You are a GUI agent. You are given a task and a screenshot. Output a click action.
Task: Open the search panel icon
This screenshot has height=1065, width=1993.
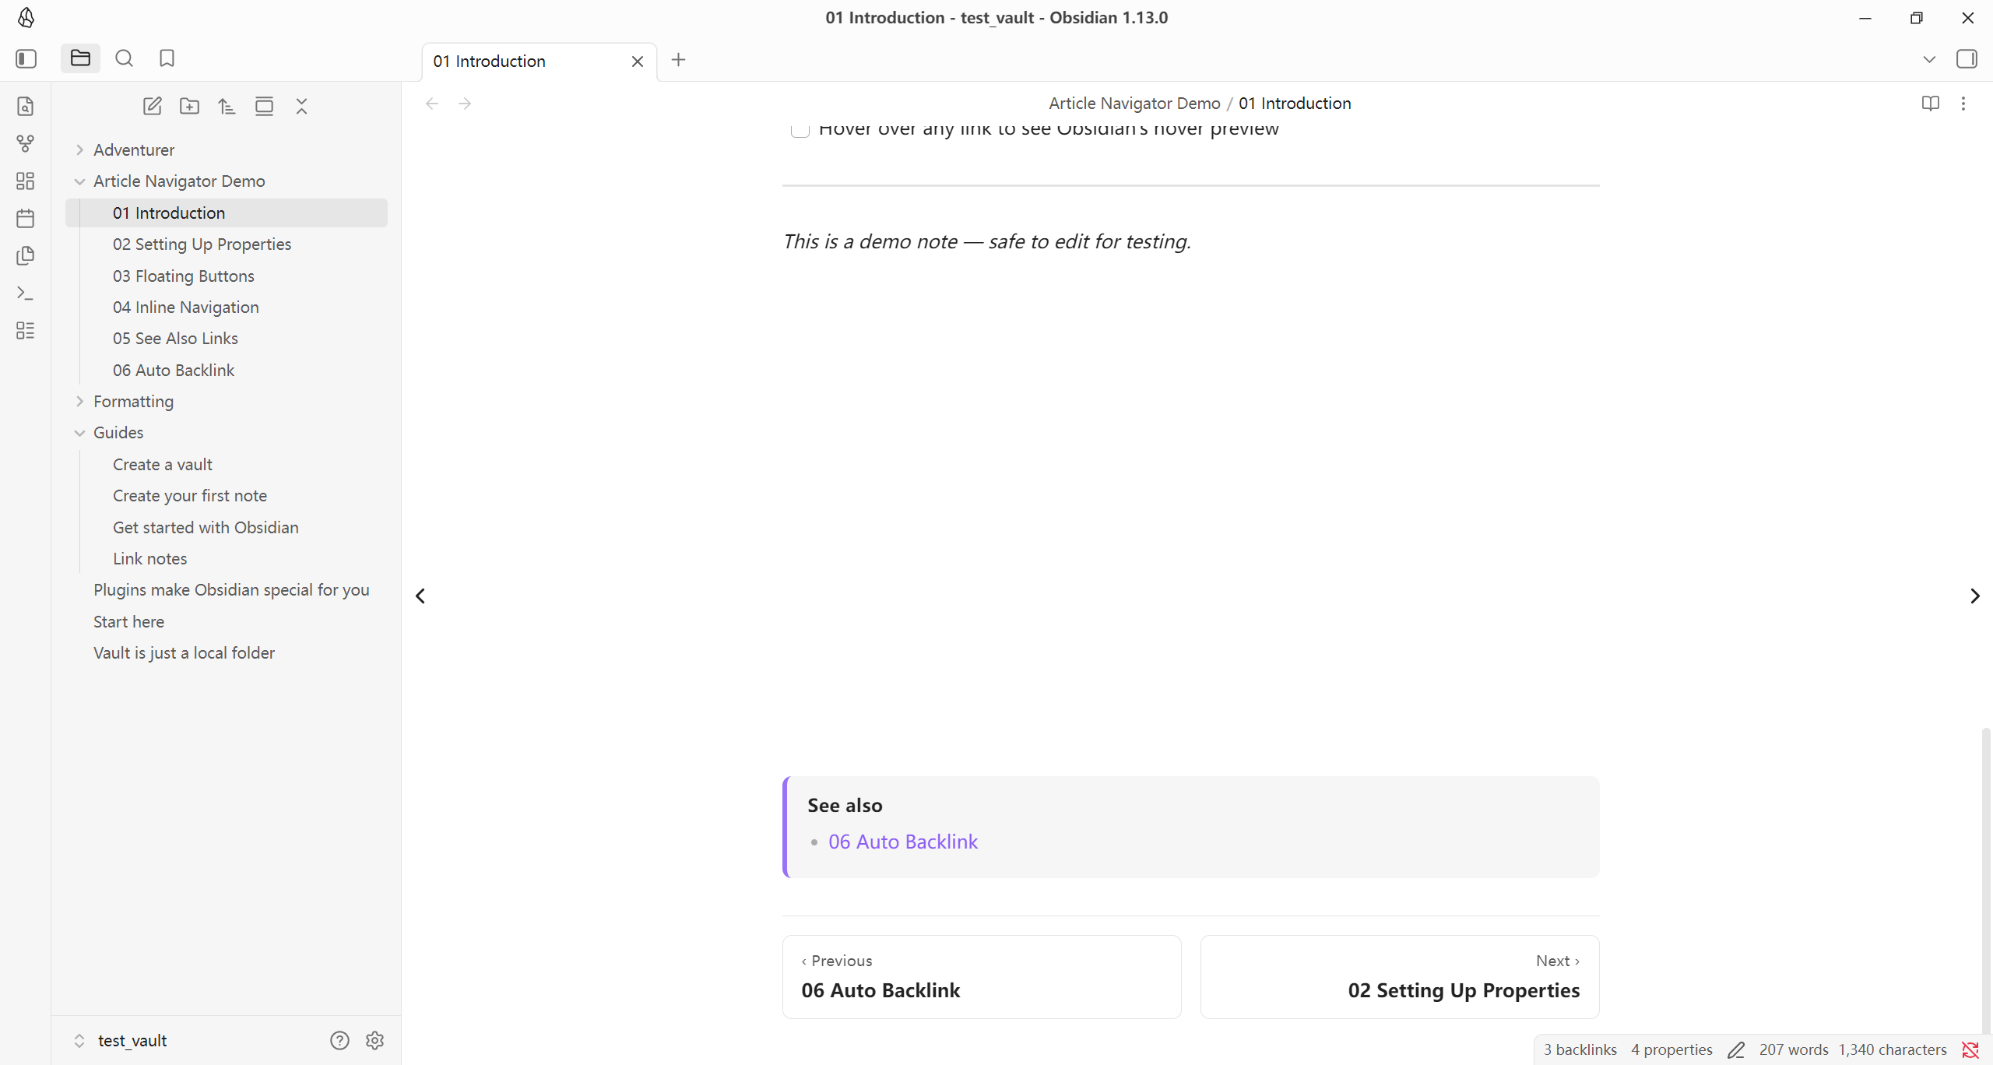point(124,58)
